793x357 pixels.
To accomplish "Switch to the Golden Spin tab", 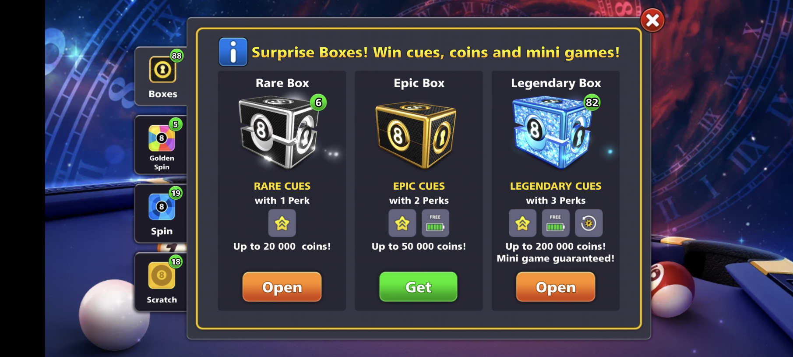I will pos(162,145).
